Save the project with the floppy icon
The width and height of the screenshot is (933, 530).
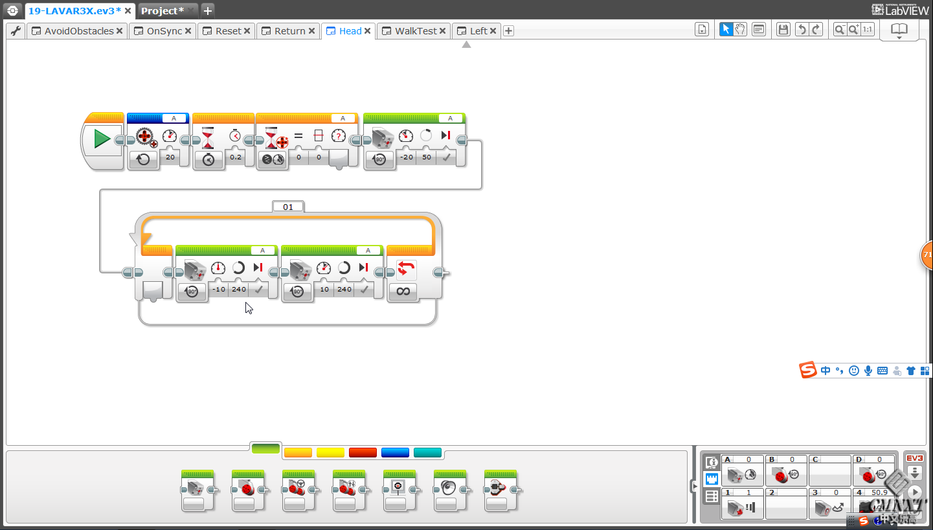click(x=783, y=29)
